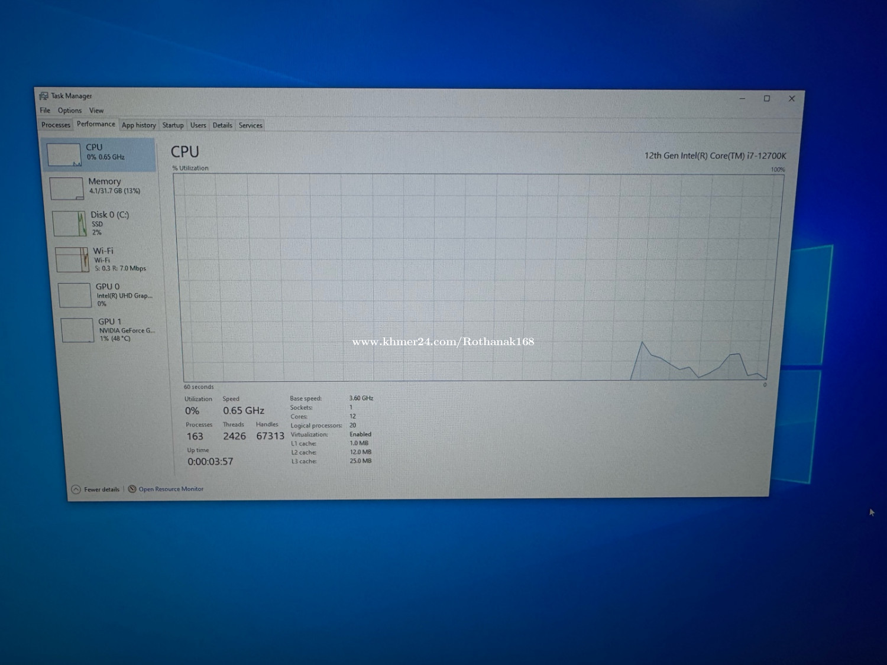The height and width of the screenshot is (665, 887).
Task: Click the Logical processors 20 value
Action: click(x=353, y=426)
